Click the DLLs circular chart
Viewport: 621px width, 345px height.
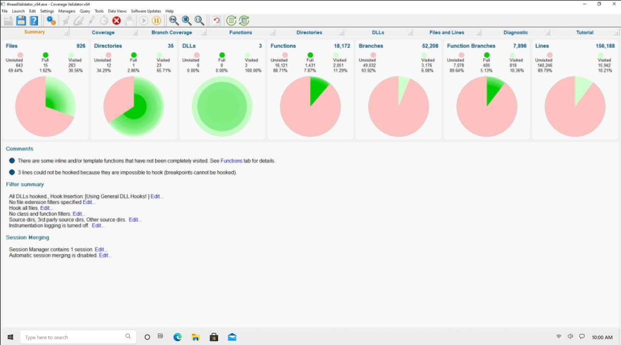point(222,106)
